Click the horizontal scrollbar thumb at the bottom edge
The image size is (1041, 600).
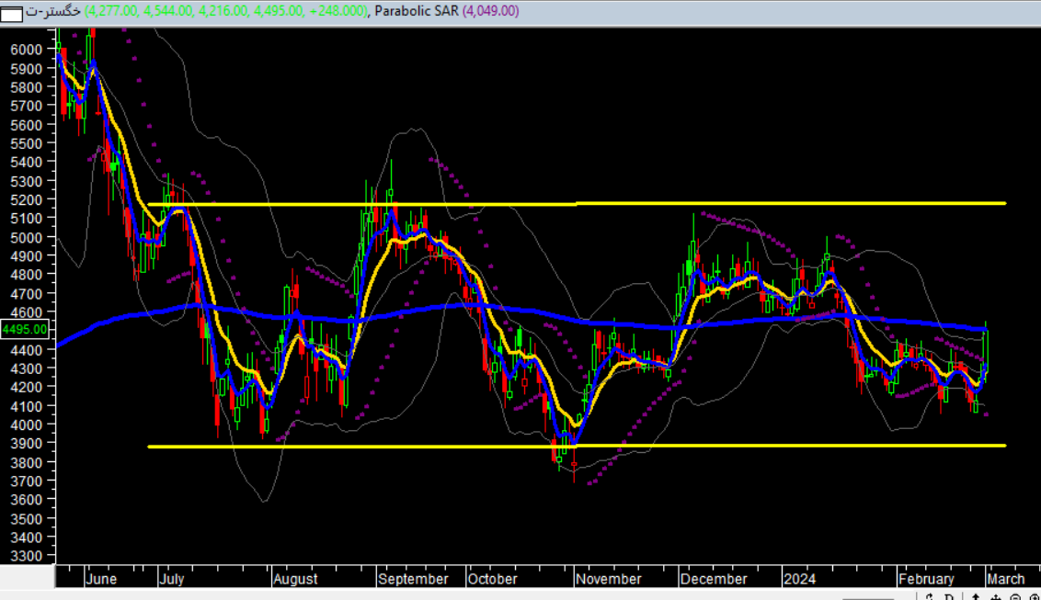[x=868, y=599]
